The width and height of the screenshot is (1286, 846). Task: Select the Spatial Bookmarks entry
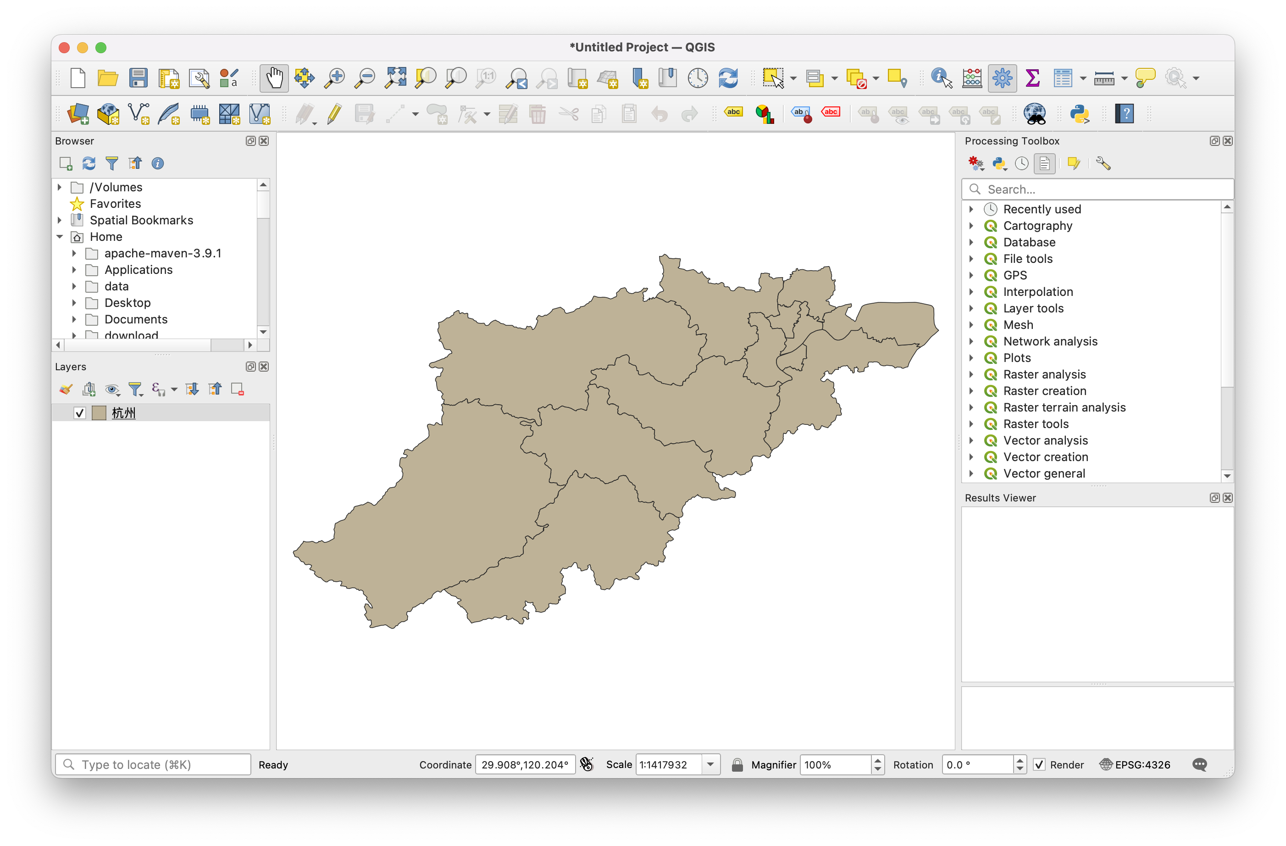[x=141, y=220]
